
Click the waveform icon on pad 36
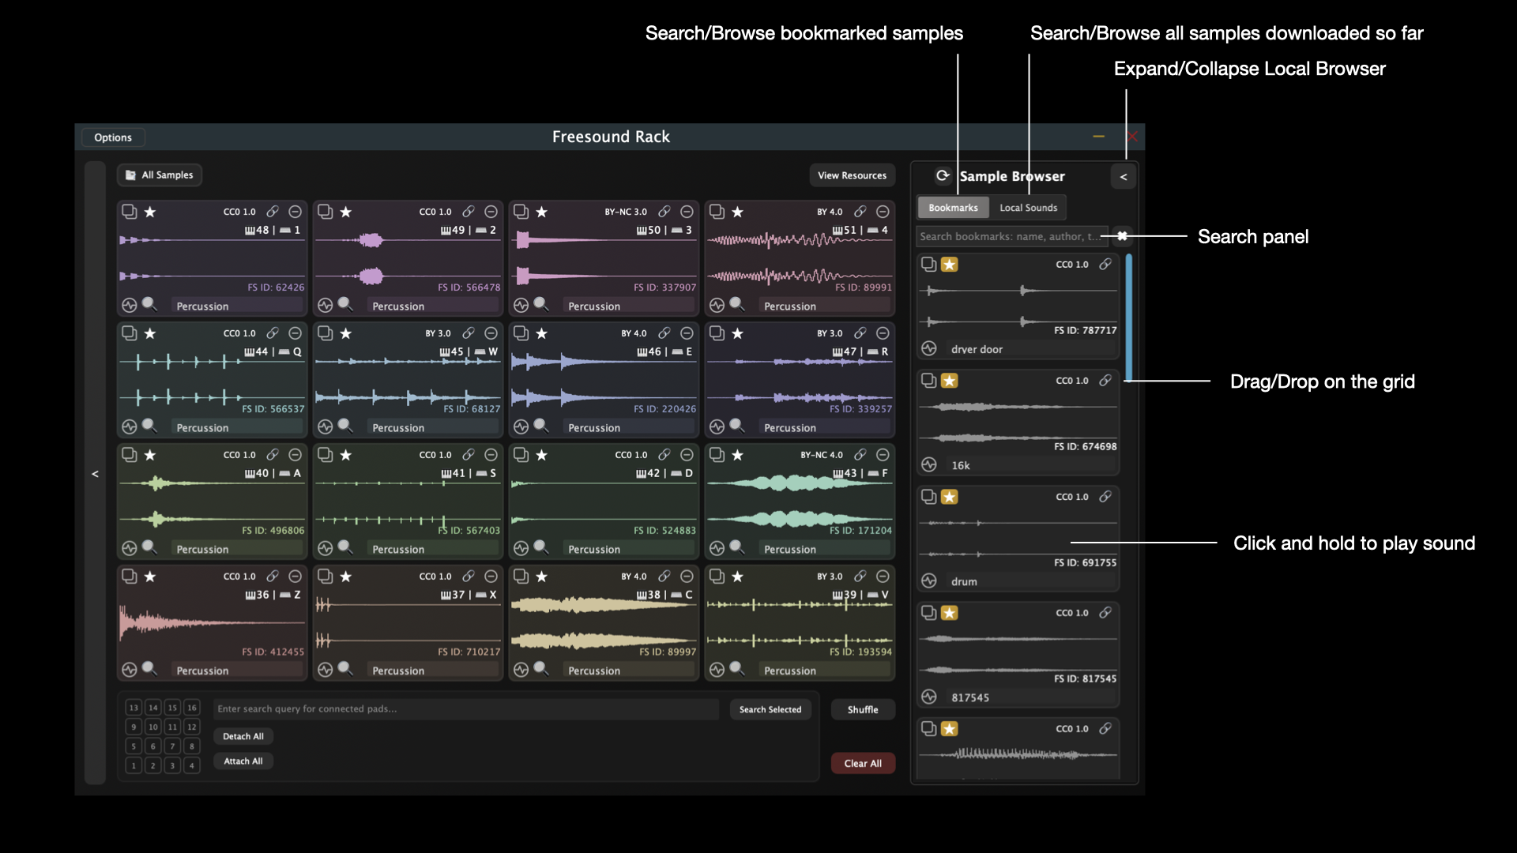pyautogui.click(x=130, y=670)
